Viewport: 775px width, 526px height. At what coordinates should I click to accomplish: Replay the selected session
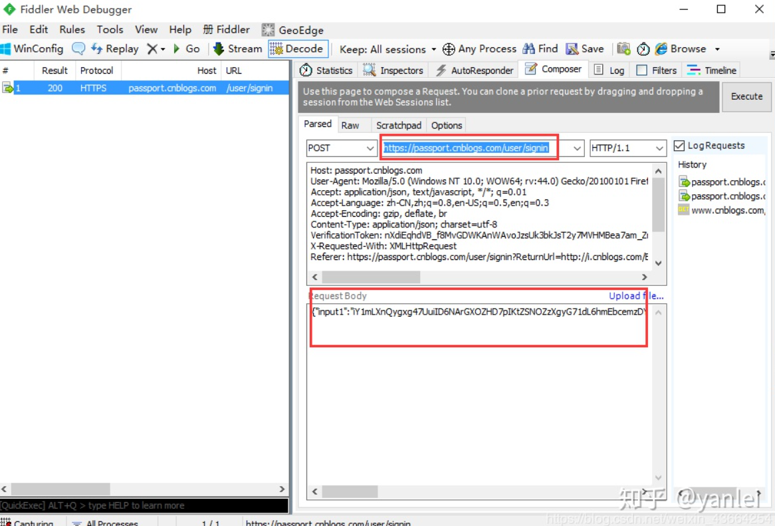pos(115,49)
